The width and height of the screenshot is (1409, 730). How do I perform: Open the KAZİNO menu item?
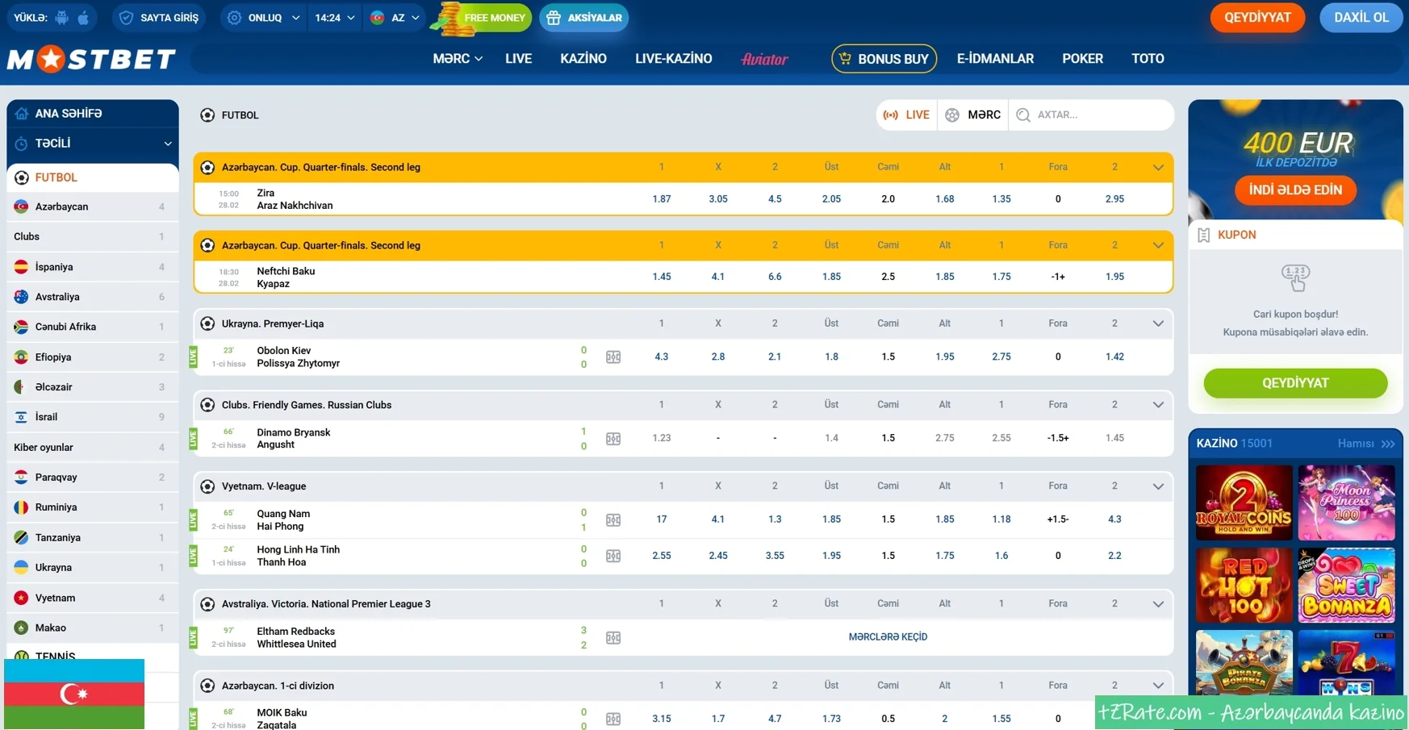583,59
